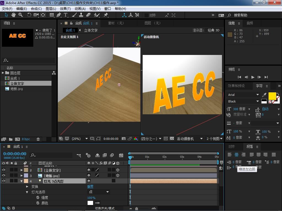Create a new folder in Project panel
The height and width of the screenshot is (211, 282).
click(11, 139)
